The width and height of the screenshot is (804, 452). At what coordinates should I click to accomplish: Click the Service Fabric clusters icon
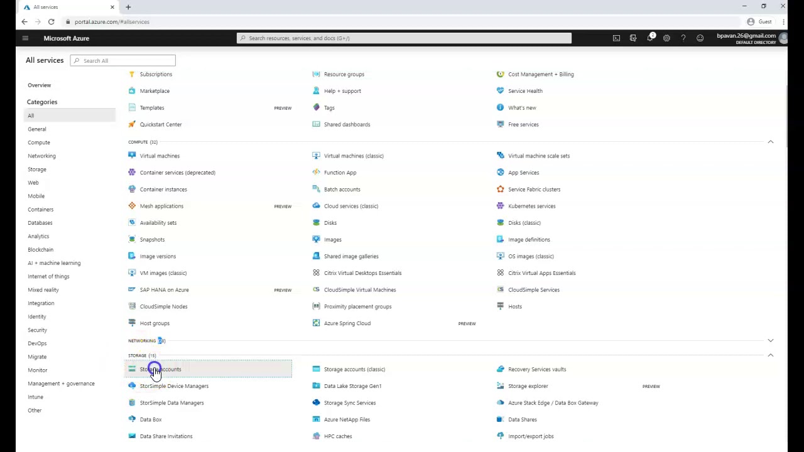(x=500, y=189)
